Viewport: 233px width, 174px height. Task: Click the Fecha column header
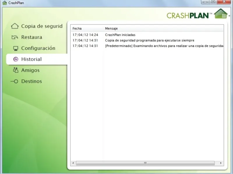77,28
